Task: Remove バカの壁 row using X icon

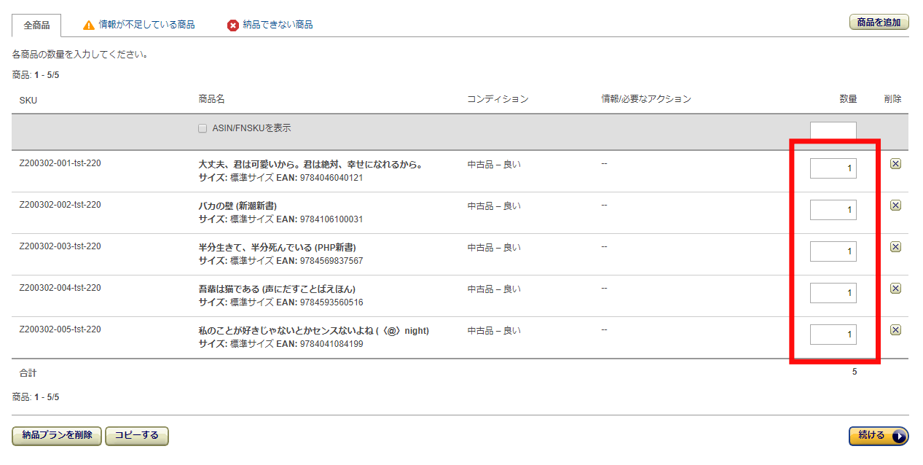Action: [x=895, y=206]
